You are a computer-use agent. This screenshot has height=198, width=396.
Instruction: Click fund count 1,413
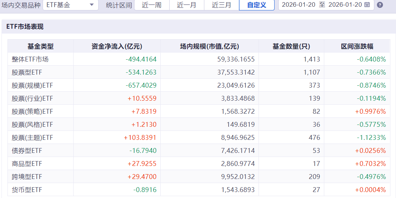(x=312, y=59)
